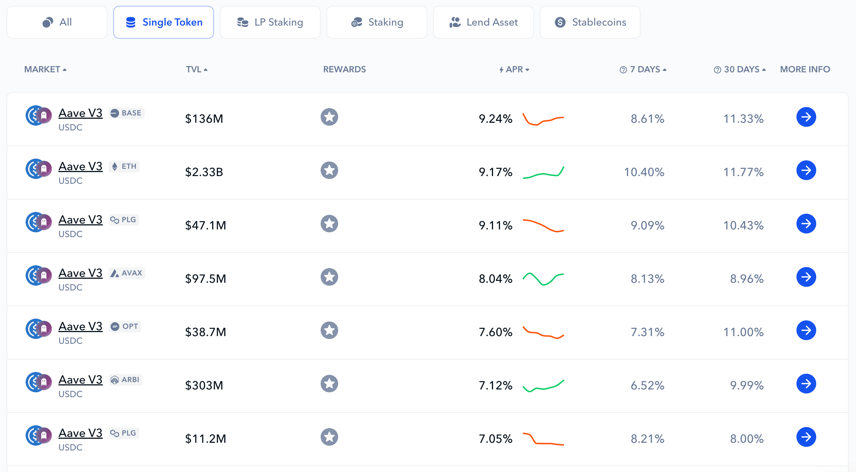Click the OPT chain badge

(125, 327)
